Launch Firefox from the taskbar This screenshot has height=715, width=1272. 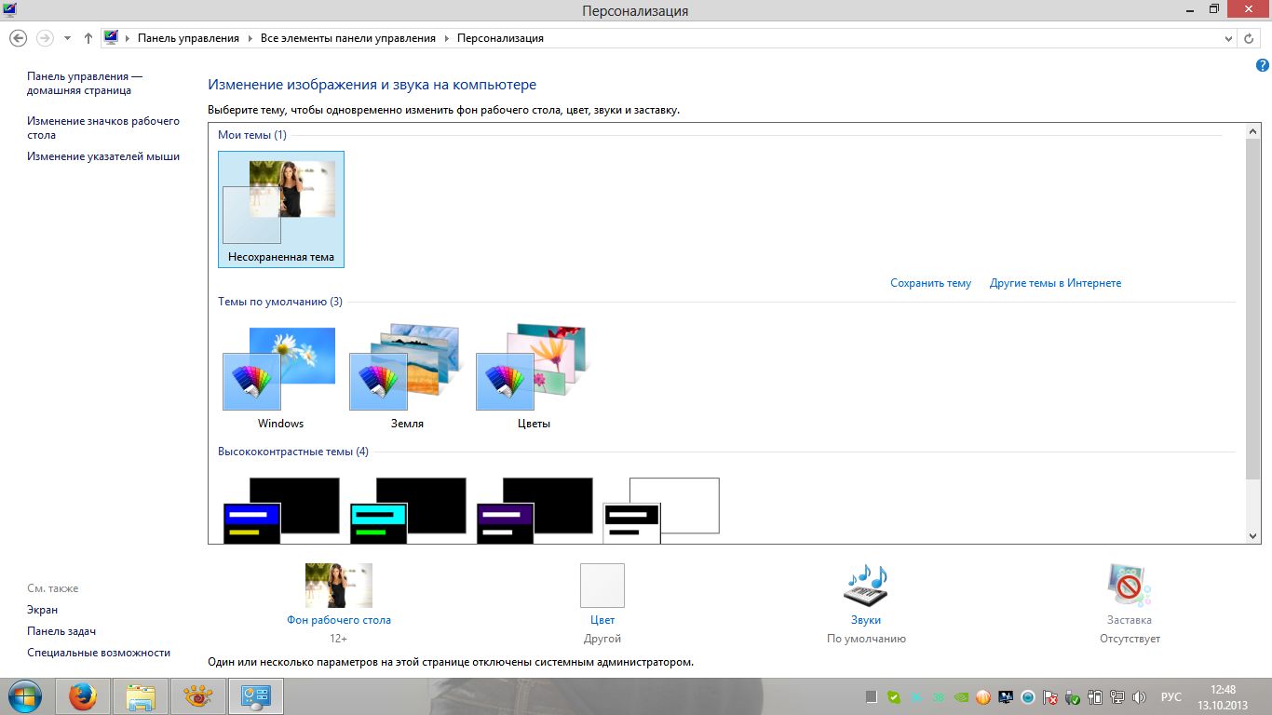click(83, 695)
